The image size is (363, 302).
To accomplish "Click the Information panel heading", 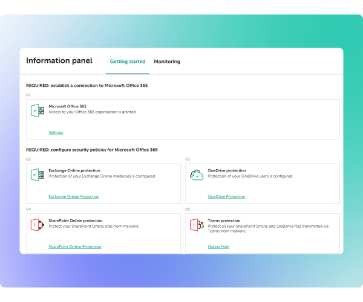I will click(59, 60).
